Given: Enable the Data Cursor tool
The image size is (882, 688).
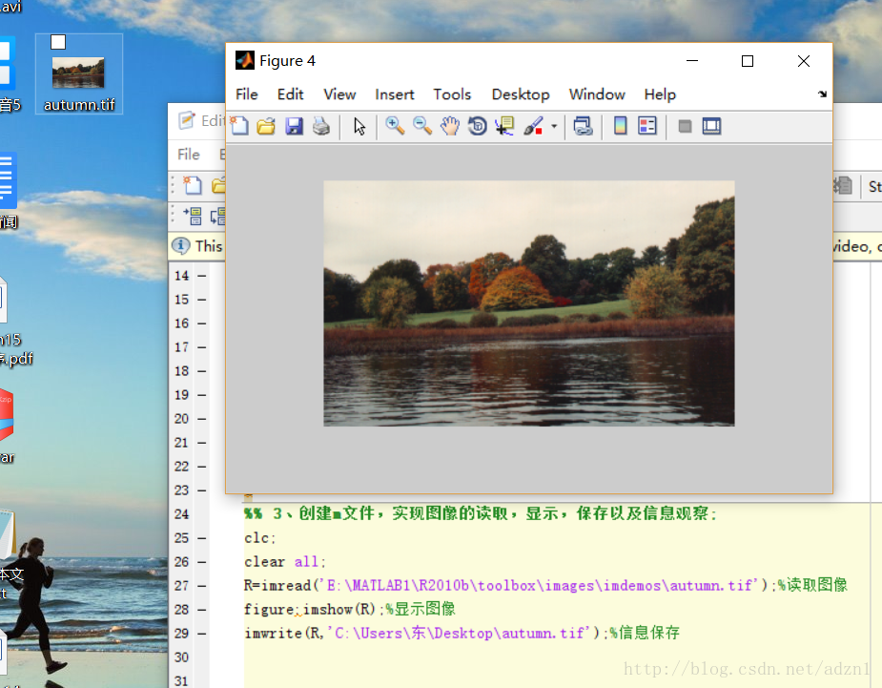Looking at the screenshot, I should [504, 126].
